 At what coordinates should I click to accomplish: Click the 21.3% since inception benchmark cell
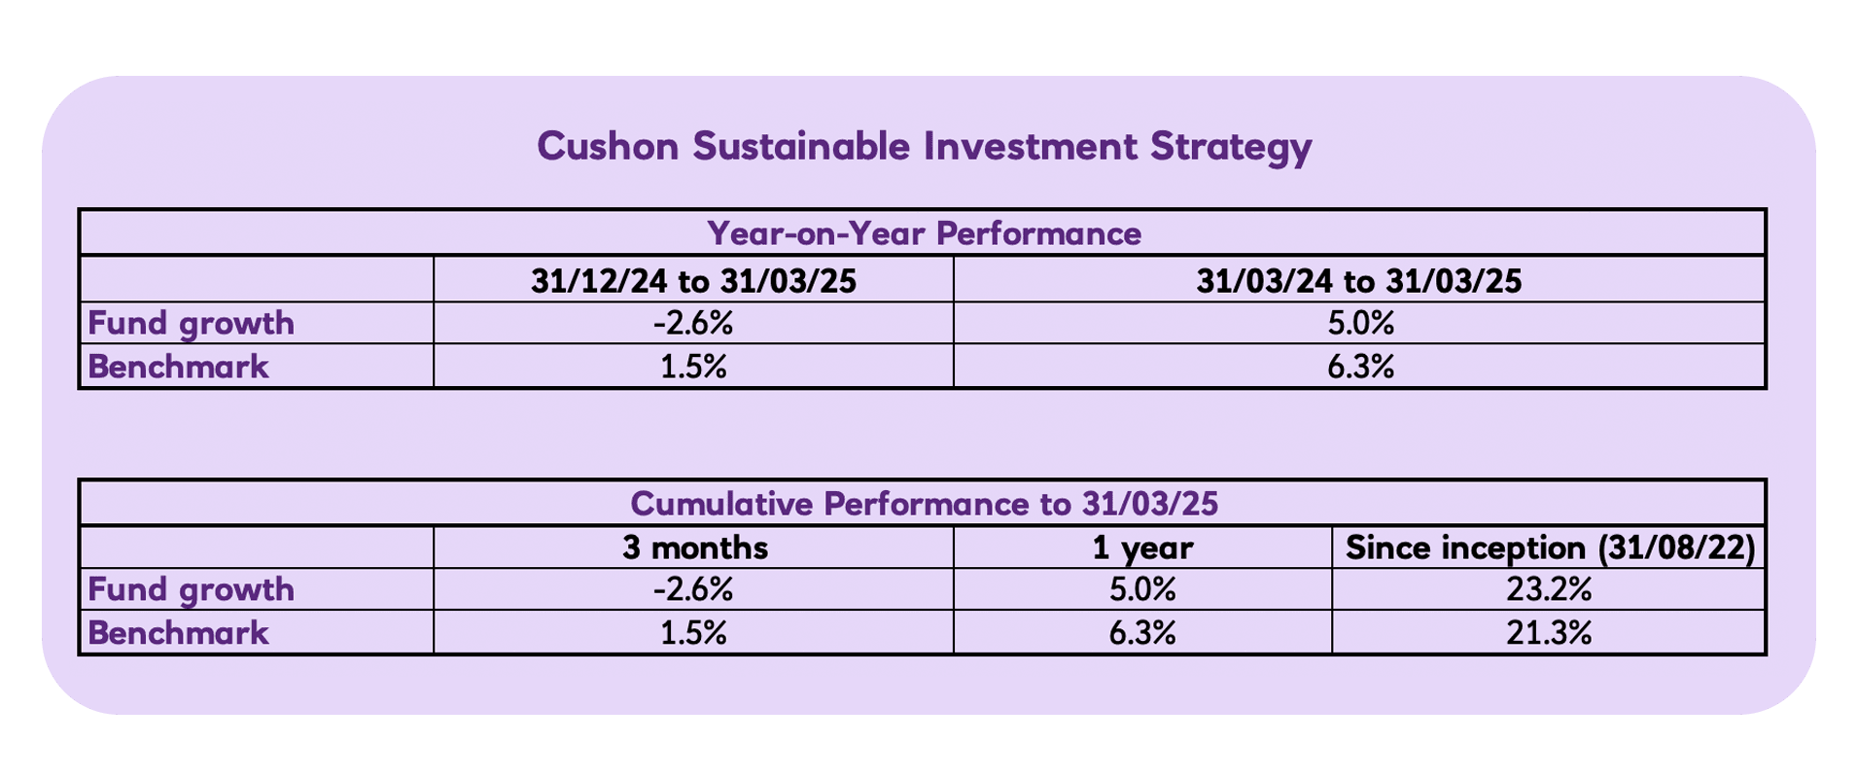pyautogui.click(x=1550, y=633)
